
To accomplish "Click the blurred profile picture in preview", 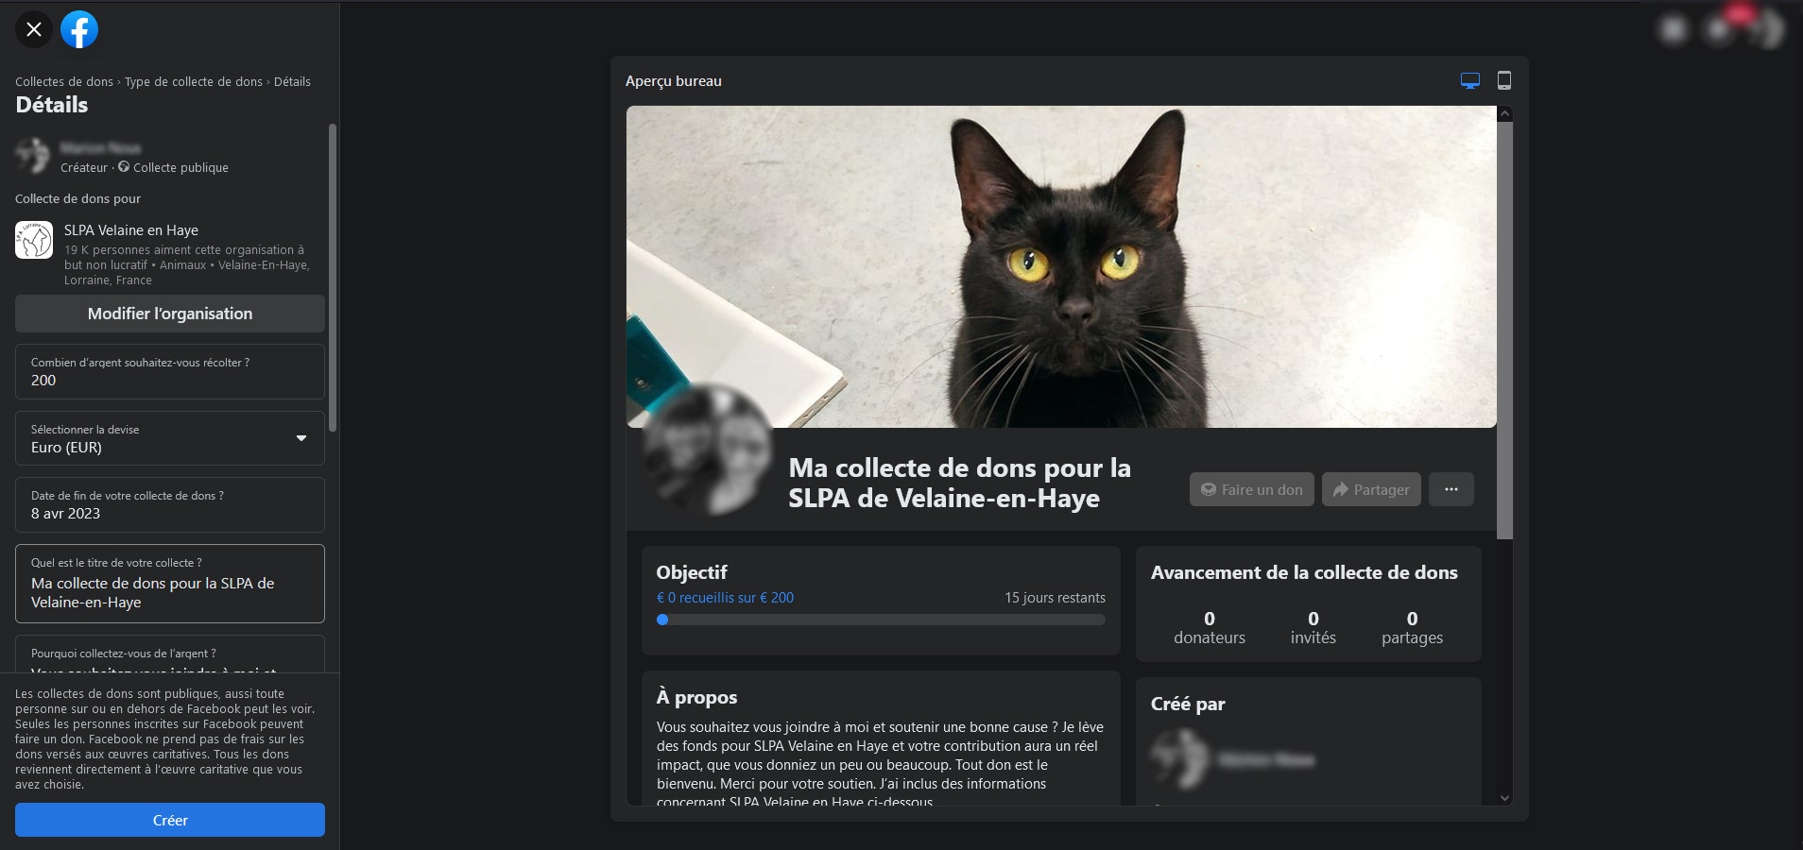I will pos(709,450).
